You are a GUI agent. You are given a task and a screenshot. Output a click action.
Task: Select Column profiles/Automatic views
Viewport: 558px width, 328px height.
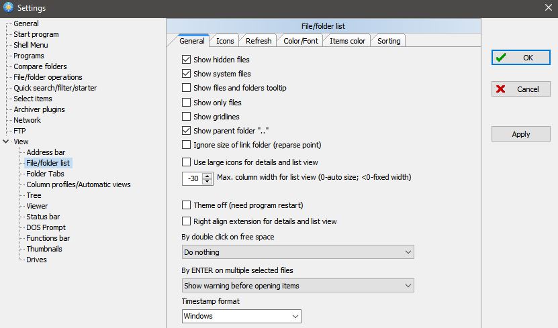(x=79, y=184)
